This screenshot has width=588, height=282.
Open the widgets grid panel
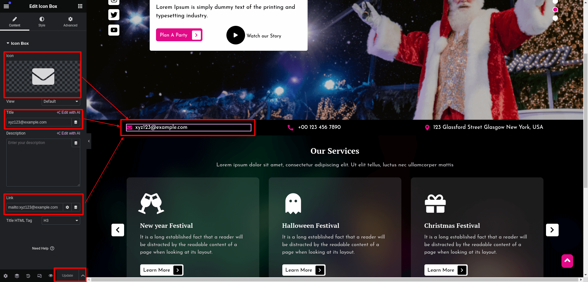80,6
